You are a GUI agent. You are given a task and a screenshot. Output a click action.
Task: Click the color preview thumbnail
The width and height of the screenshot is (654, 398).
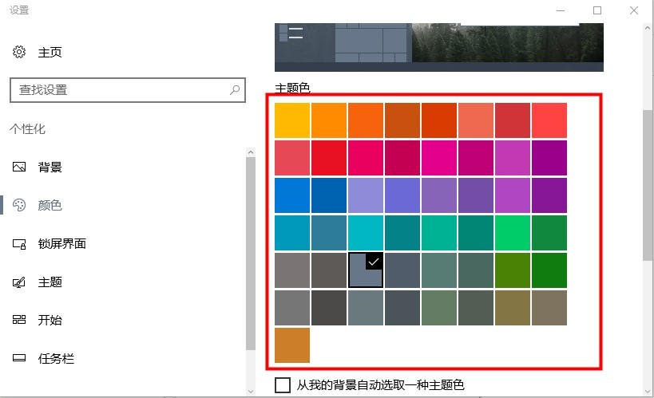tap(438, 47)
